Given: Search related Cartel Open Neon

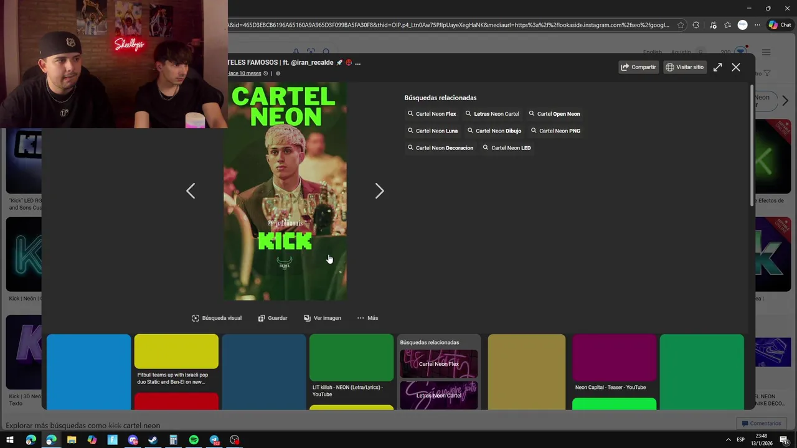Looking at the screenshot, I should tap(554, 114).
